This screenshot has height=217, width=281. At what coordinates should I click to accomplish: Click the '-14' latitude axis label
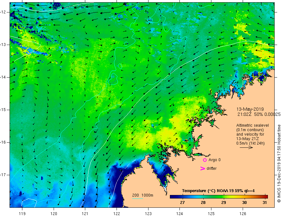[x=3, y=77]
